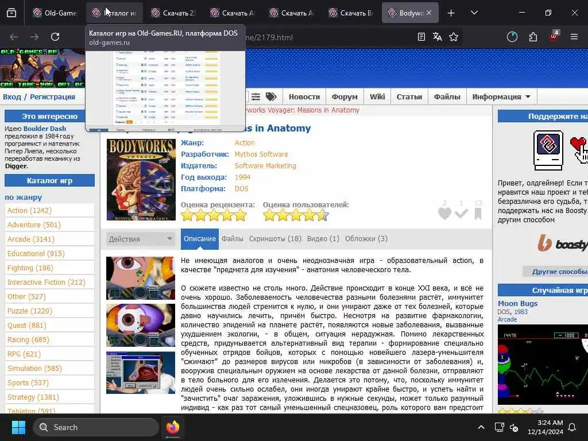Viewport: 588px width, 441px height.
Task: Open the Форум section
Action: coord(345,96)
